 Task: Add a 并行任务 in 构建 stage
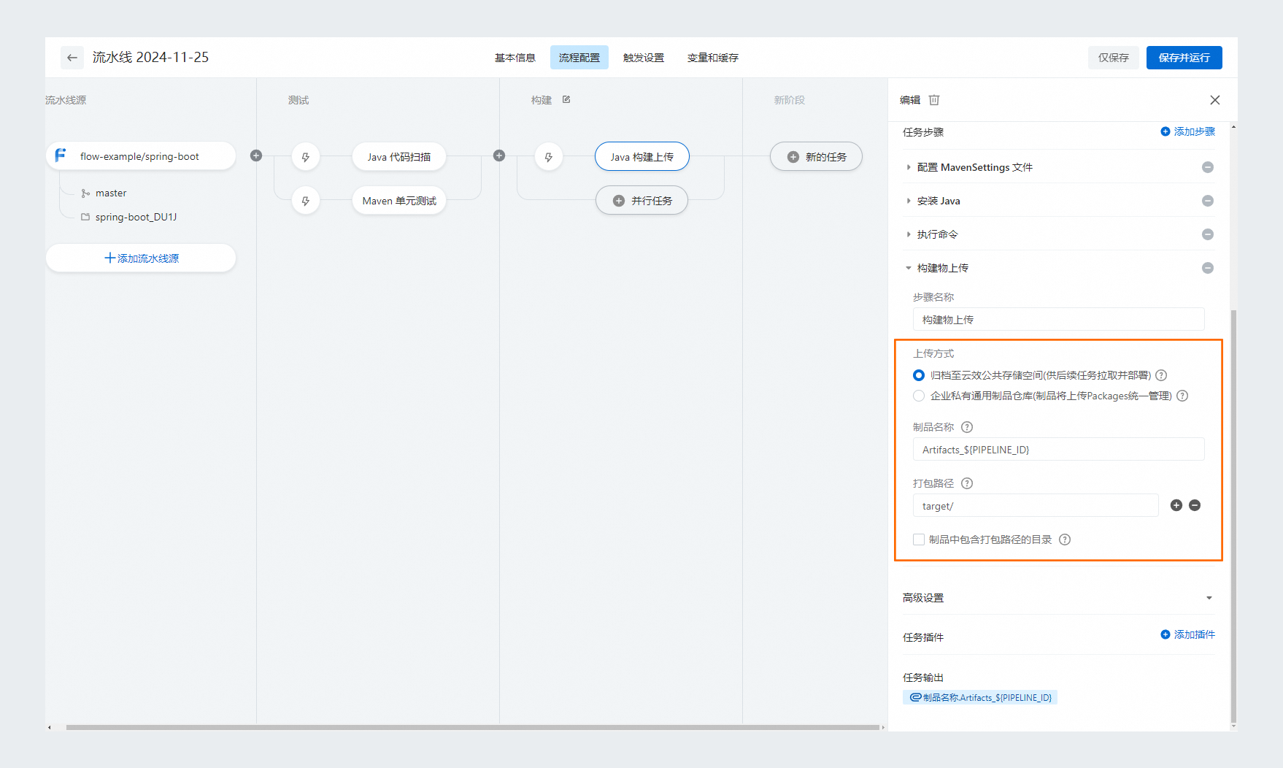point(642,201)
